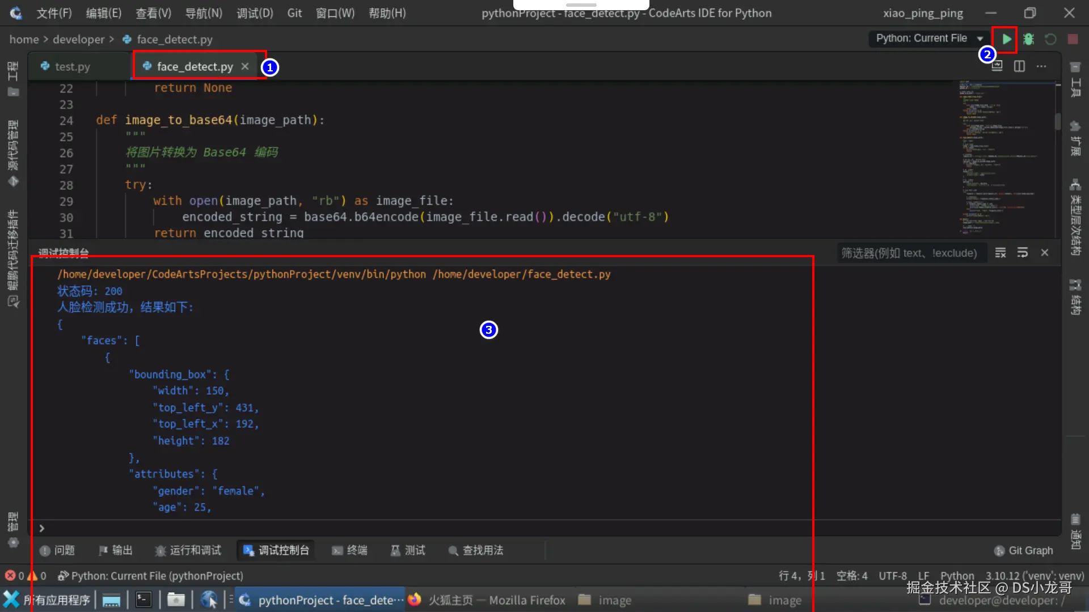Open the 3.10.12 venv interpreter selector
Viewport: 1089px width, 612px height.
pos(1034,576)
